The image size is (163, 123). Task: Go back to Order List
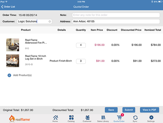point(8,7)
